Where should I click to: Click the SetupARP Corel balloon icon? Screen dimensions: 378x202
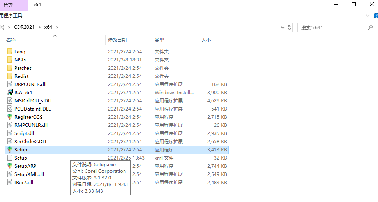(10, 166)
